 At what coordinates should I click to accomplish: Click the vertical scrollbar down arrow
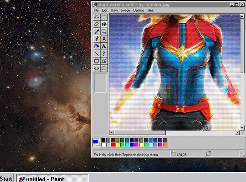[x=242, y=128]
